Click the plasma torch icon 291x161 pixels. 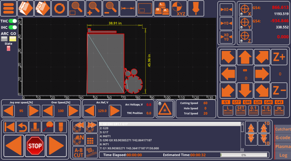coord(196,8)
